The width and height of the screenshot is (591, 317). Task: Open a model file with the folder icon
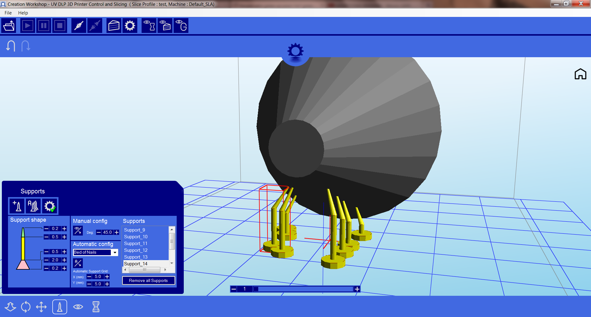click(x=9, y=26)
